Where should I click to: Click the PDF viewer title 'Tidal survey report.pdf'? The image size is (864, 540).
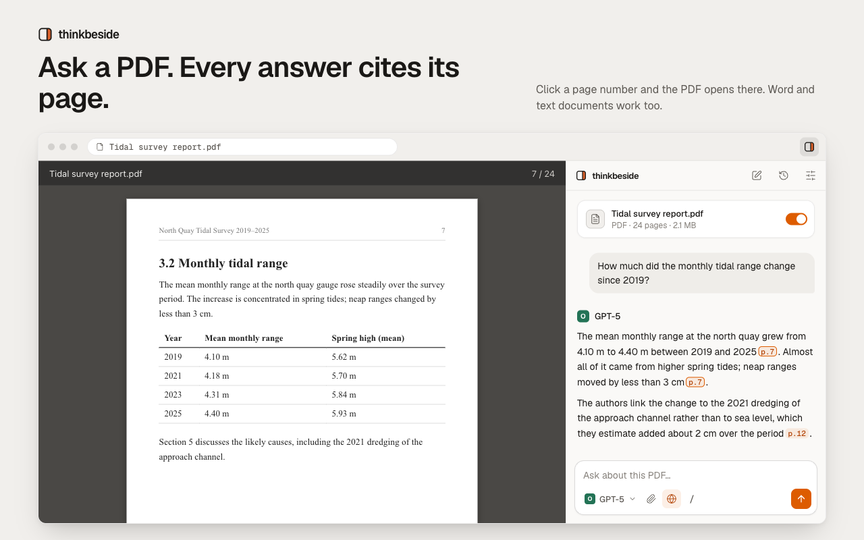(x=96, y=173)
